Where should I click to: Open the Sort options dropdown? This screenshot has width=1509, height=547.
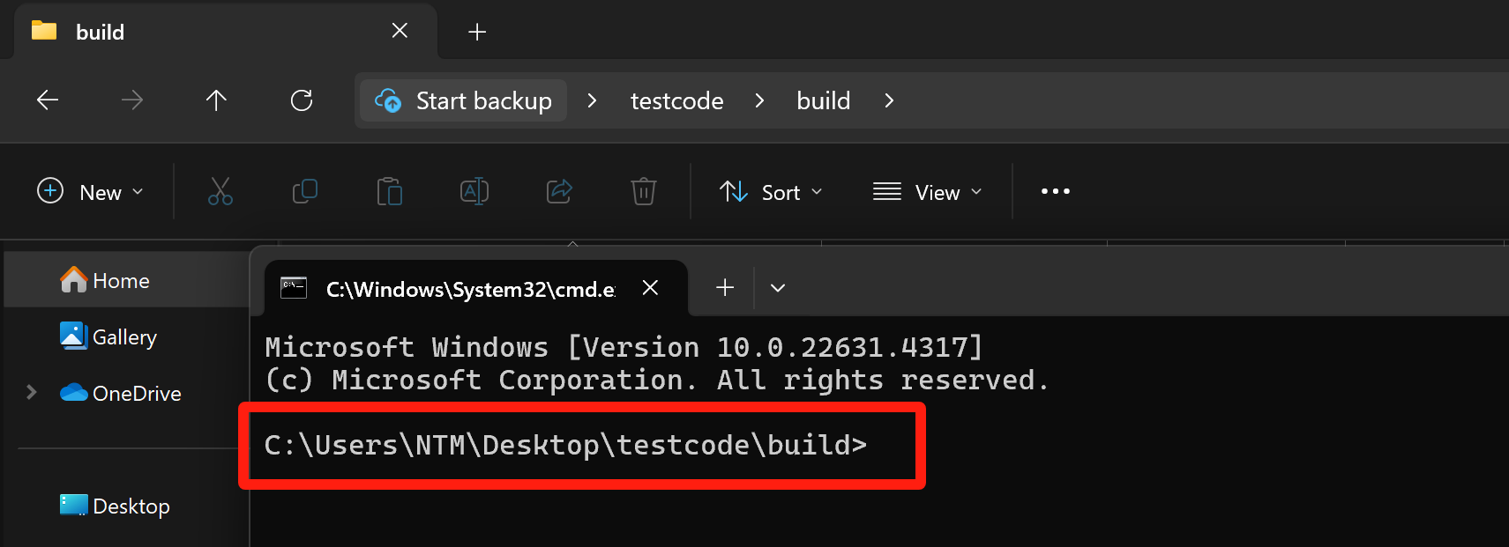pos(771,191)
